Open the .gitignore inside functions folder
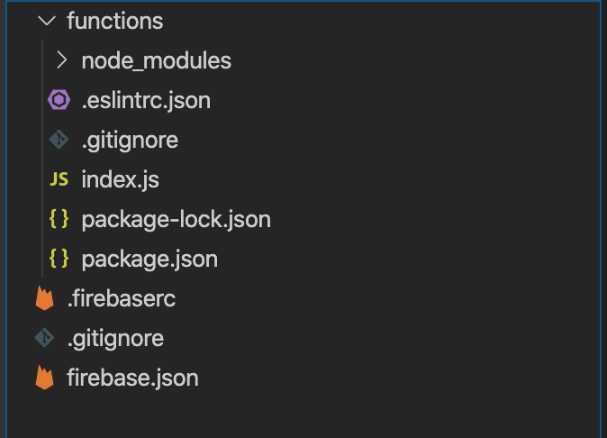The height and width of the screenshot is (438, 607). pos(130,141)
